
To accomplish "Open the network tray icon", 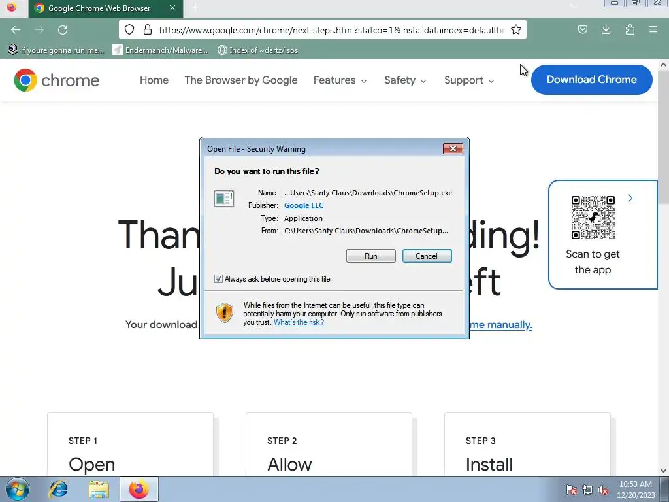I will tap(587, 490).
